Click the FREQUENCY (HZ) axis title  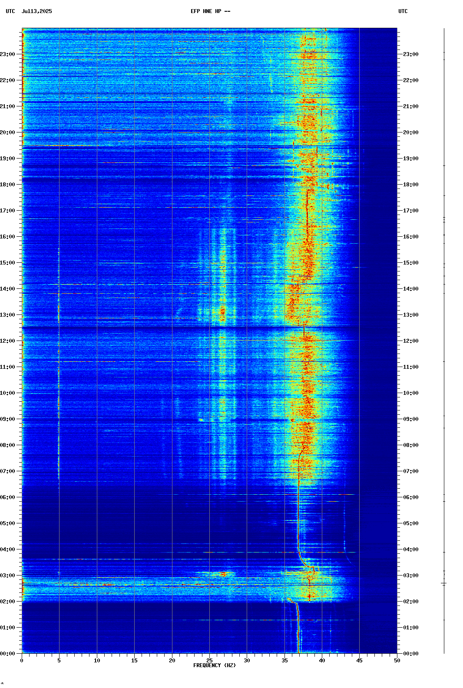click(215, 665)
